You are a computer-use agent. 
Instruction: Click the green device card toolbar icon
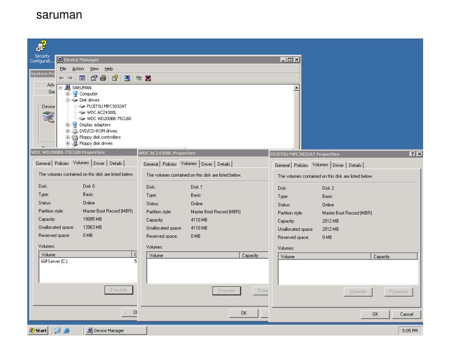139,78
